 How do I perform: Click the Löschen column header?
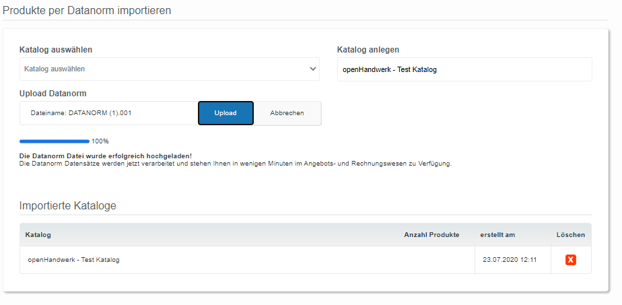coord(570,235)
